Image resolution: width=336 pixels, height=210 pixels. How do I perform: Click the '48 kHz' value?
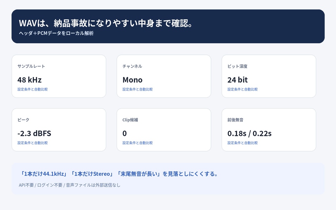tap(29, 80)
